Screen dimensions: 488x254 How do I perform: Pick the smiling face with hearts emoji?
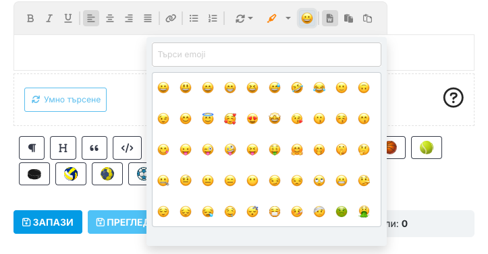pyautogui.click(x=230, y=119)
